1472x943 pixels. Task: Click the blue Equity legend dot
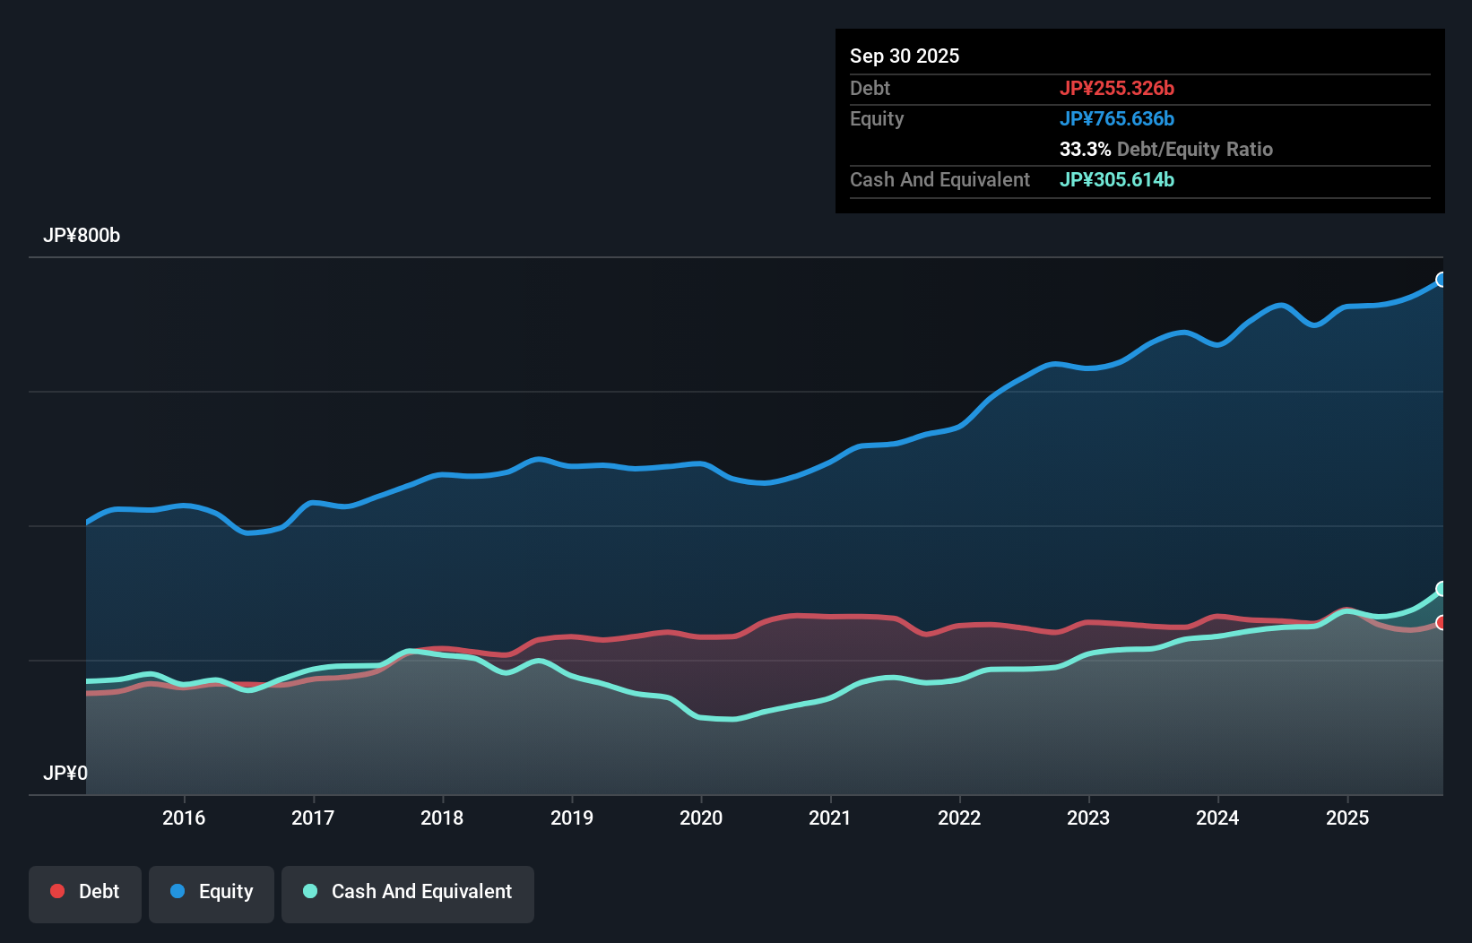178,891
